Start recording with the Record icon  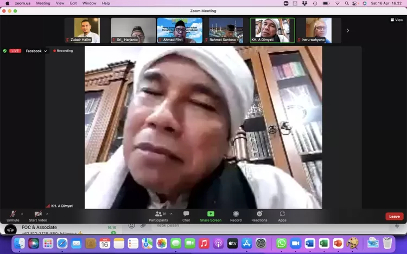[x=236, y=216]
